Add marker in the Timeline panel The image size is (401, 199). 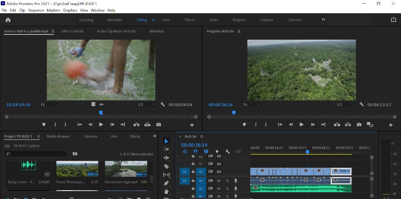(217, 151)
